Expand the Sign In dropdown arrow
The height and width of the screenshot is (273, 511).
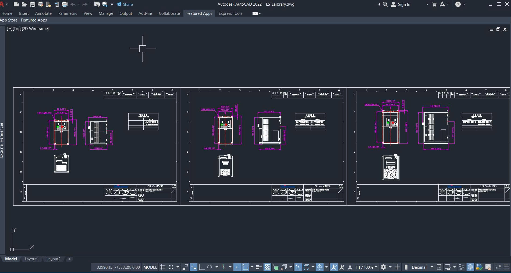427,4
